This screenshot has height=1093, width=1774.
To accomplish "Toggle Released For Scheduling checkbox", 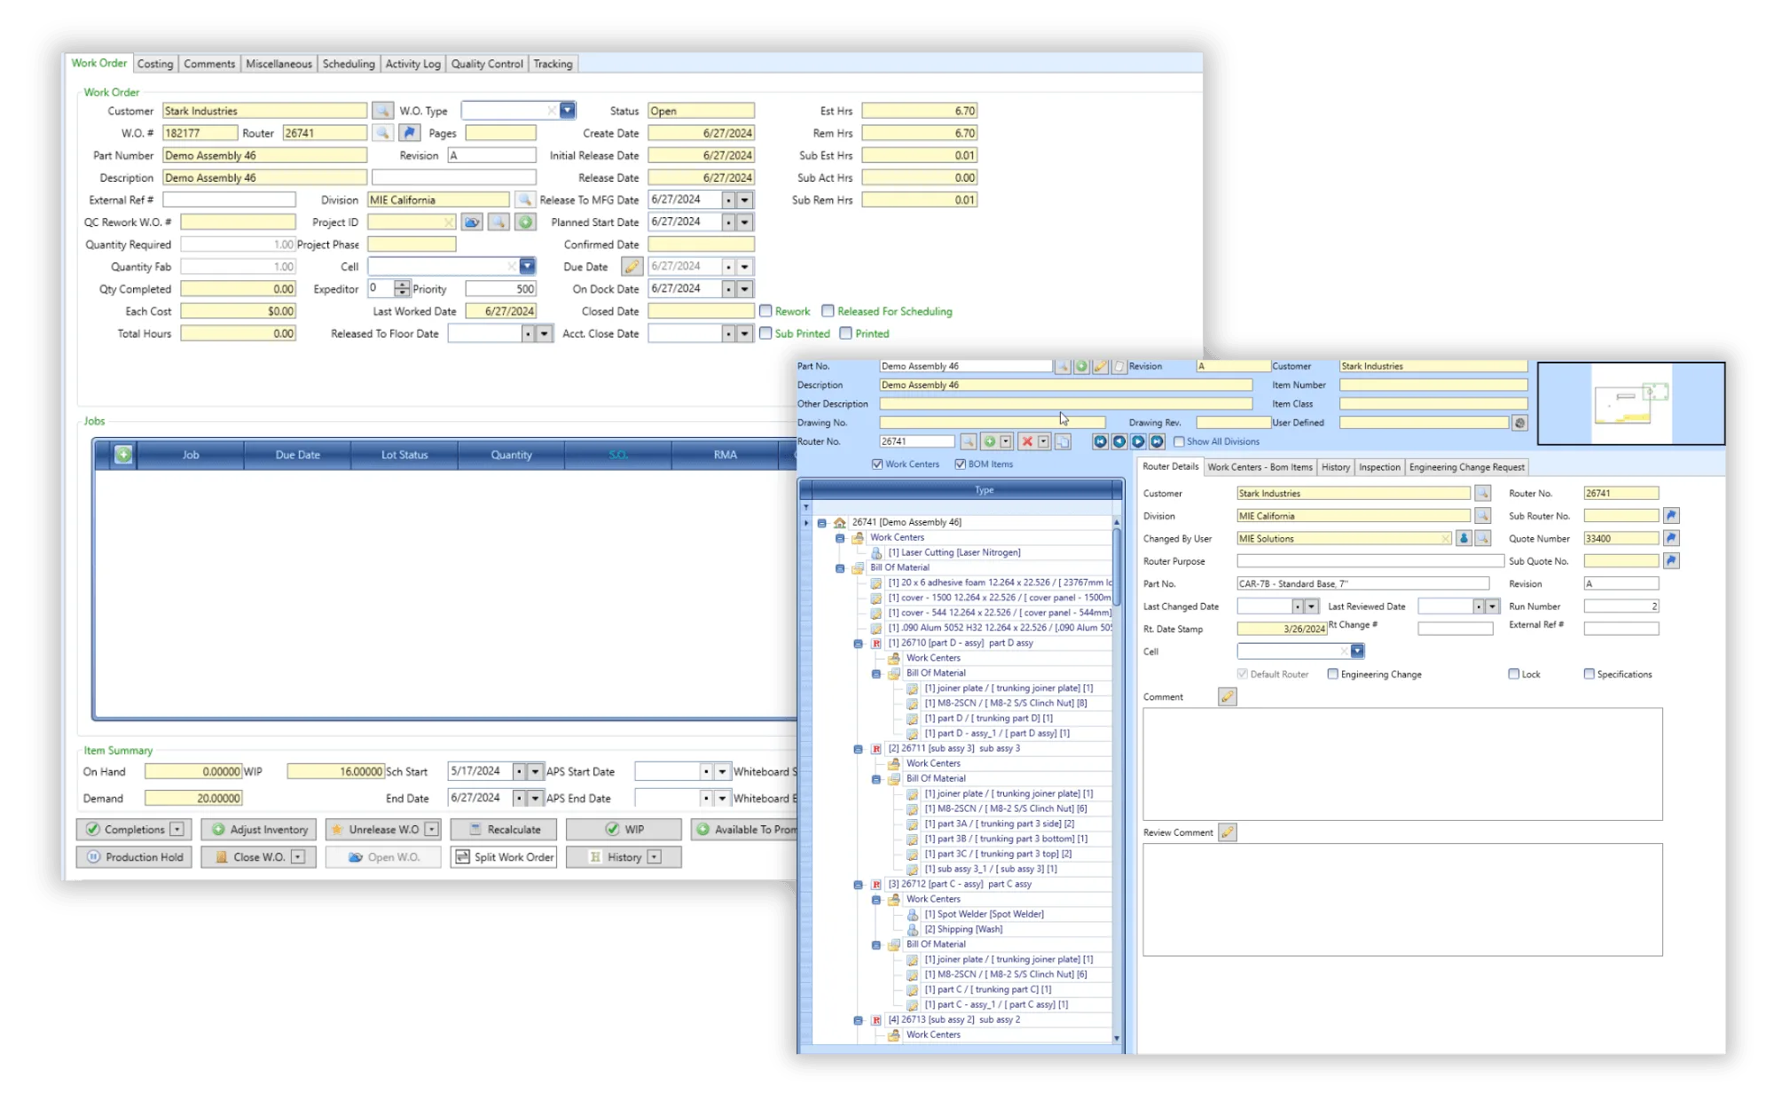I will 828,311.
